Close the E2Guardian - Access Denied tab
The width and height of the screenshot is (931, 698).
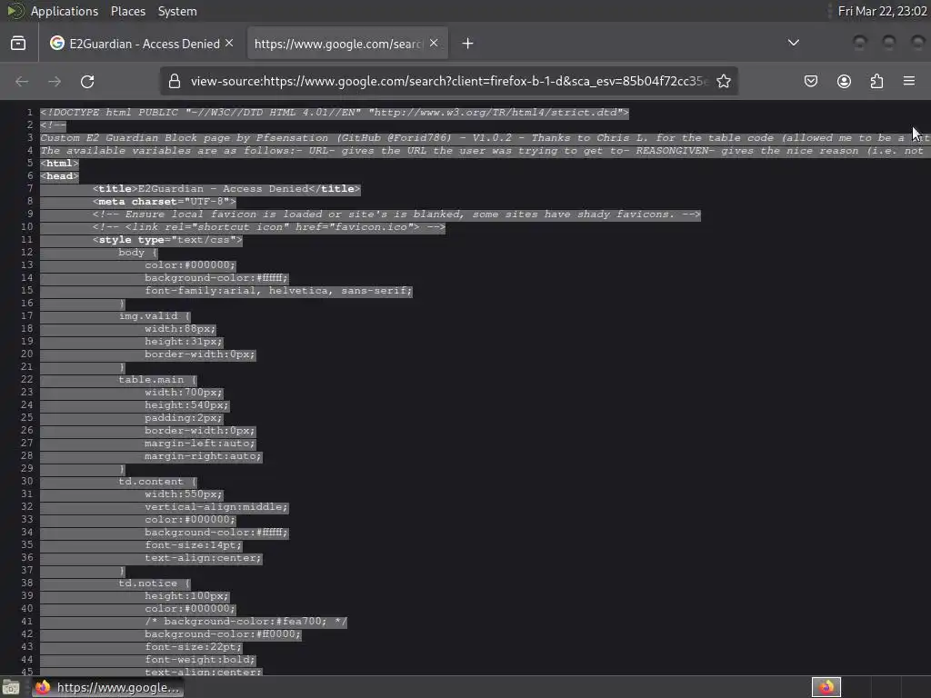pyautogui.click(x=229, y=44)
